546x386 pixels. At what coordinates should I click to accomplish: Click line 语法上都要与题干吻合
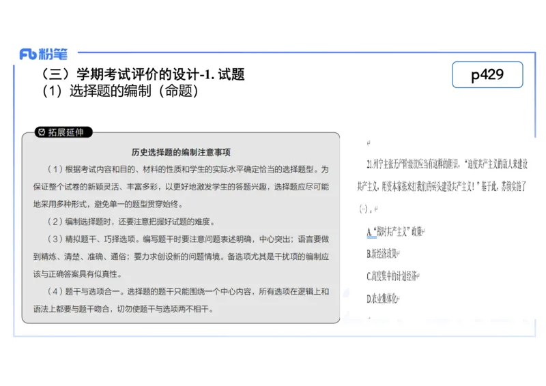point(124,309)
